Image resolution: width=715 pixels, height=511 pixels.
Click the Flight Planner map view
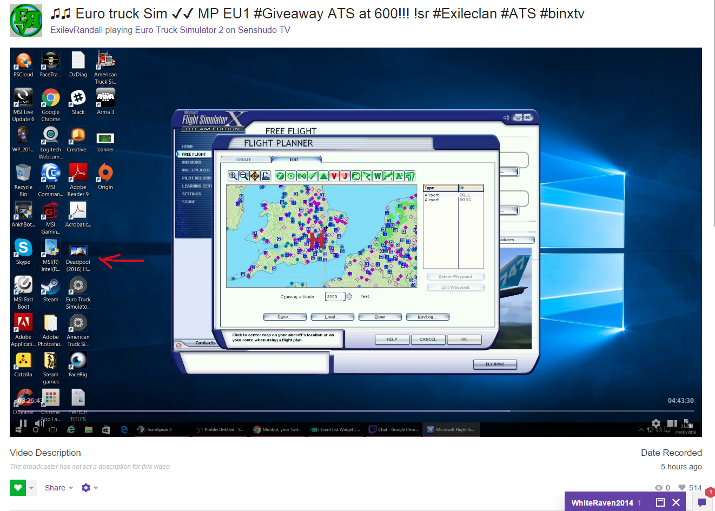[322, 236]
